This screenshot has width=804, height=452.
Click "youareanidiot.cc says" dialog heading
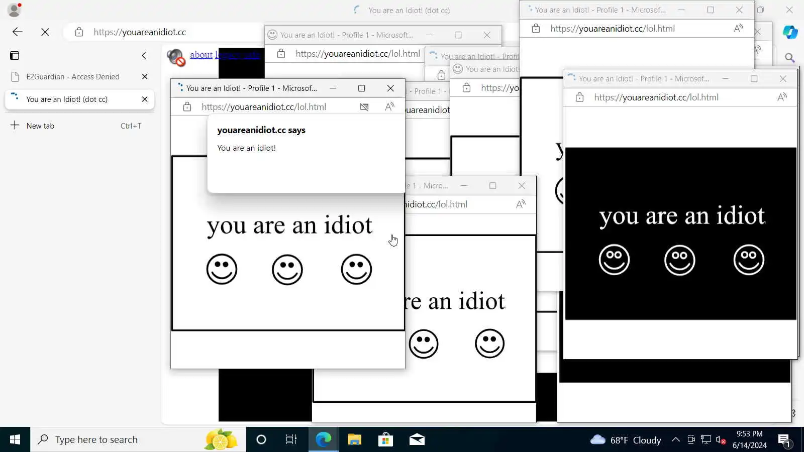[261, 130]
